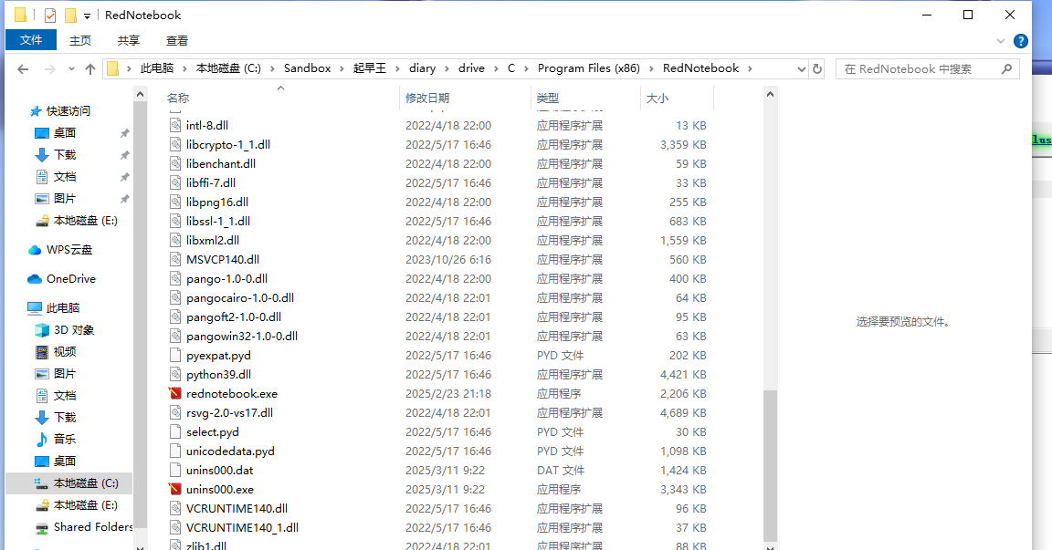
Task: Open recent locations dropdown arrow
Action: click(71, 69)
